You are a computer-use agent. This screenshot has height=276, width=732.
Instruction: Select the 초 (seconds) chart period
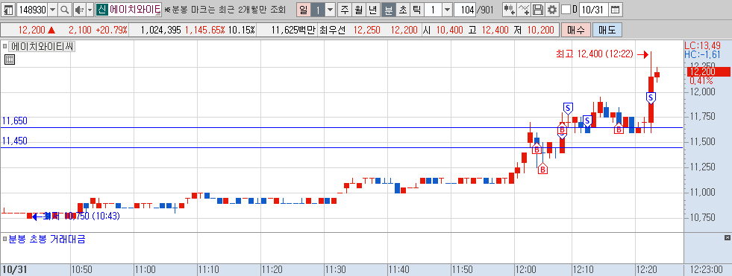[x=403, y=10]
